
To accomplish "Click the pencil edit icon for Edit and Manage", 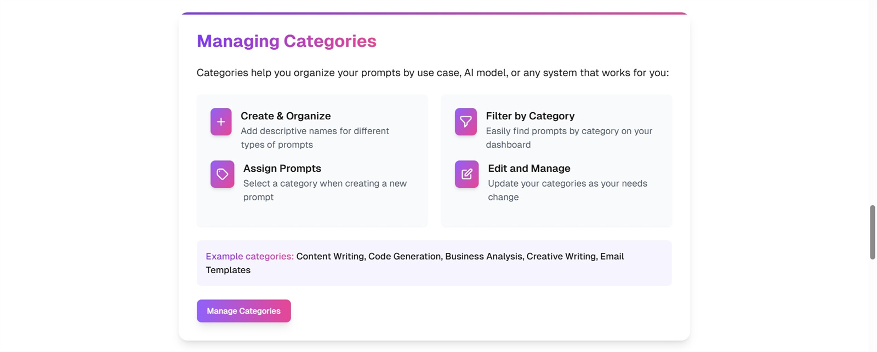I will pos(466,174).
